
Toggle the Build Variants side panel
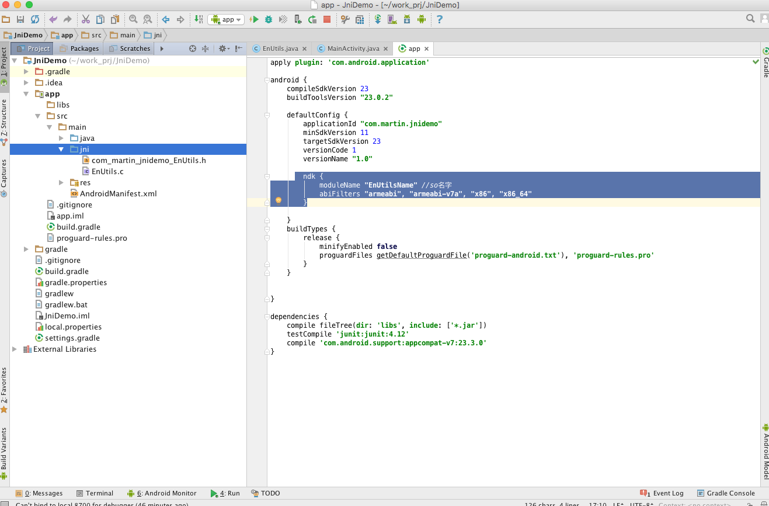click(4, 449)
